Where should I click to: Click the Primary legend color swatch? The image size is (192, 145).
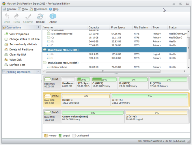point(46,136)
